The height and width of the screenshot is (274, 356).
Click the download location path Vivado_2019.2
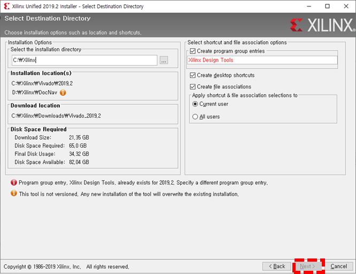click(x=56, y=116)
